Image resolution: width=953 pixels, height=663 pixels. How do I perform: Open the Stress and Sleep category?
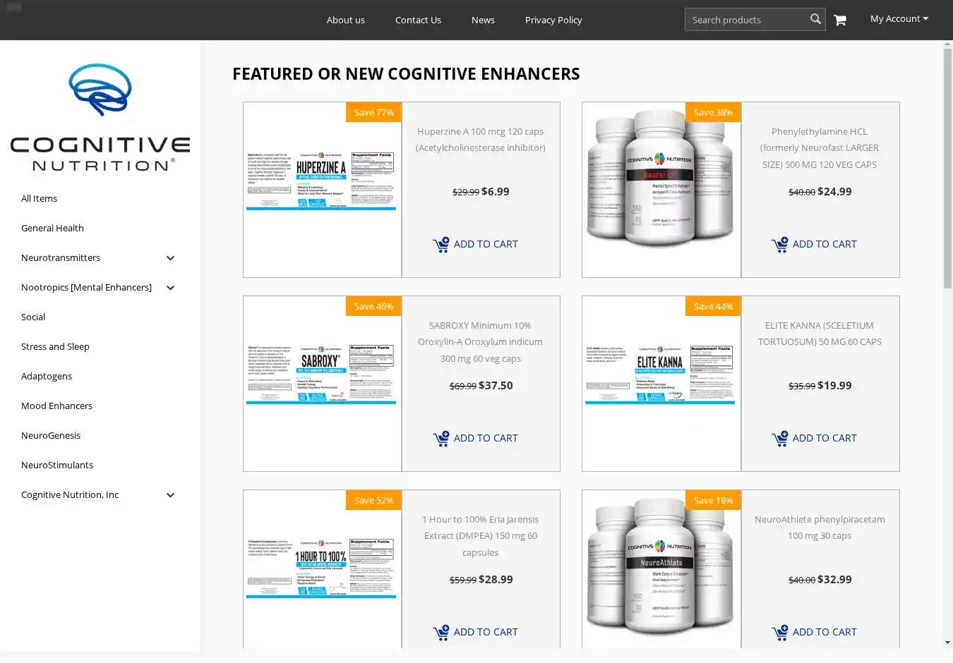[x=55, y=346]
